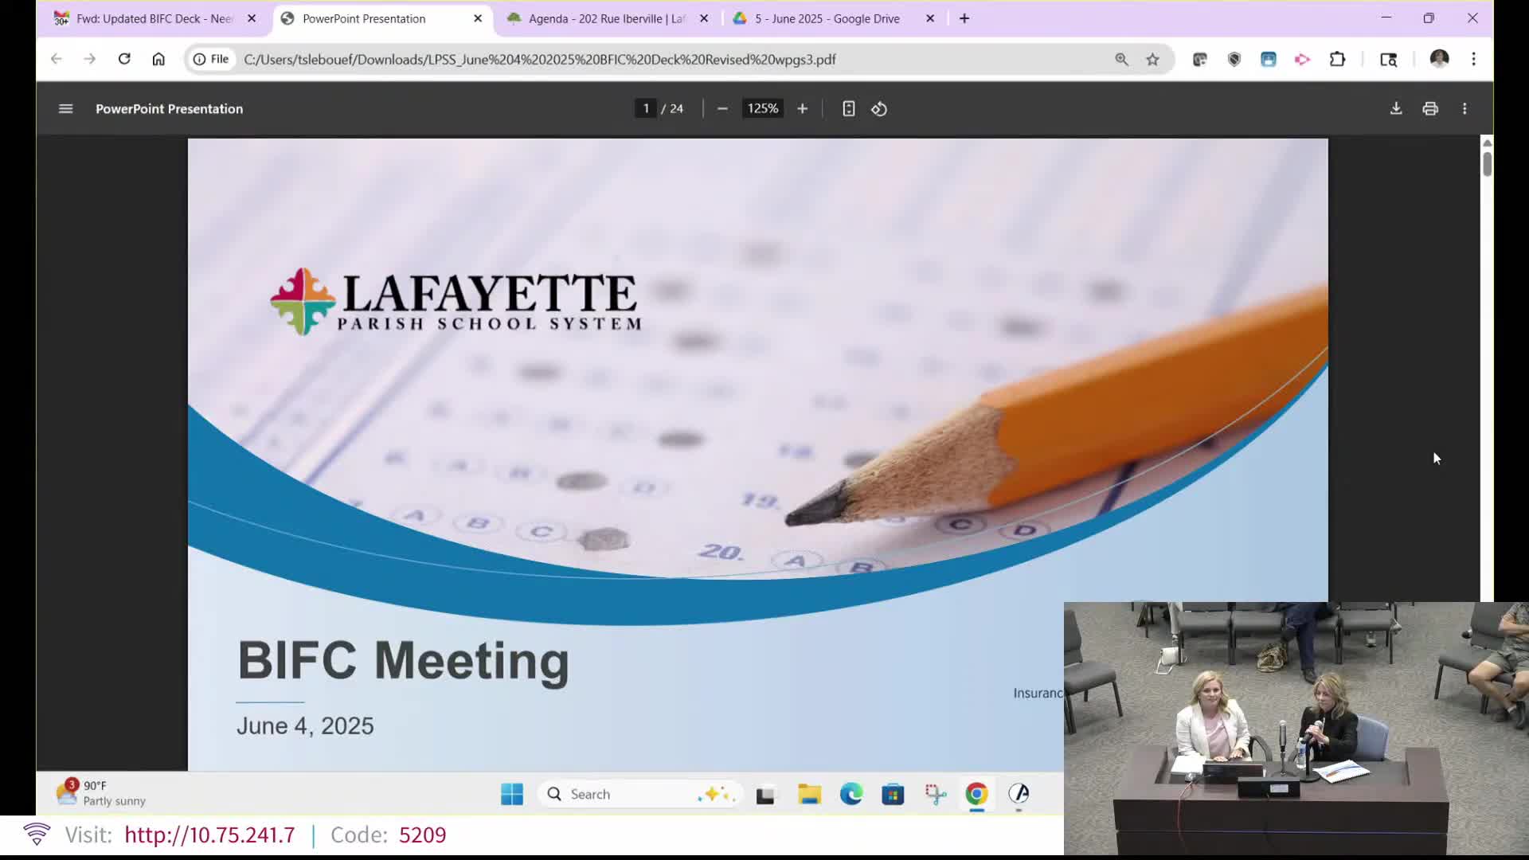
Task: Download the PDF file
Action: 1396,109
